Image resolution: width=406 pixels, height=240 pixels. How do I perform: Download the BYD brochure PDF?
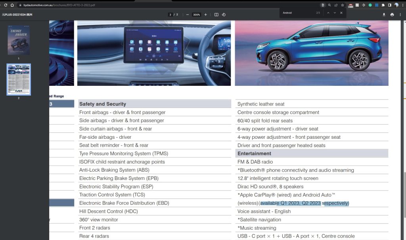[384, 14]
